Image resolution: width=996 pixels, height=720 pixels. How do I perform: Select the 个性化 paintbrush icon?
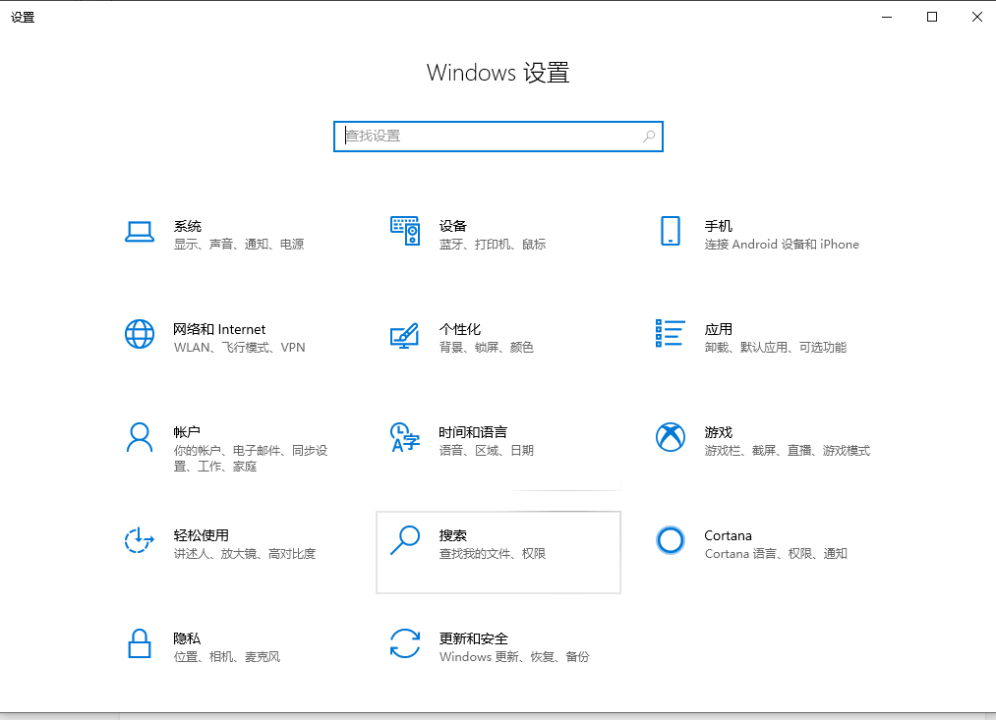[405, 335]
